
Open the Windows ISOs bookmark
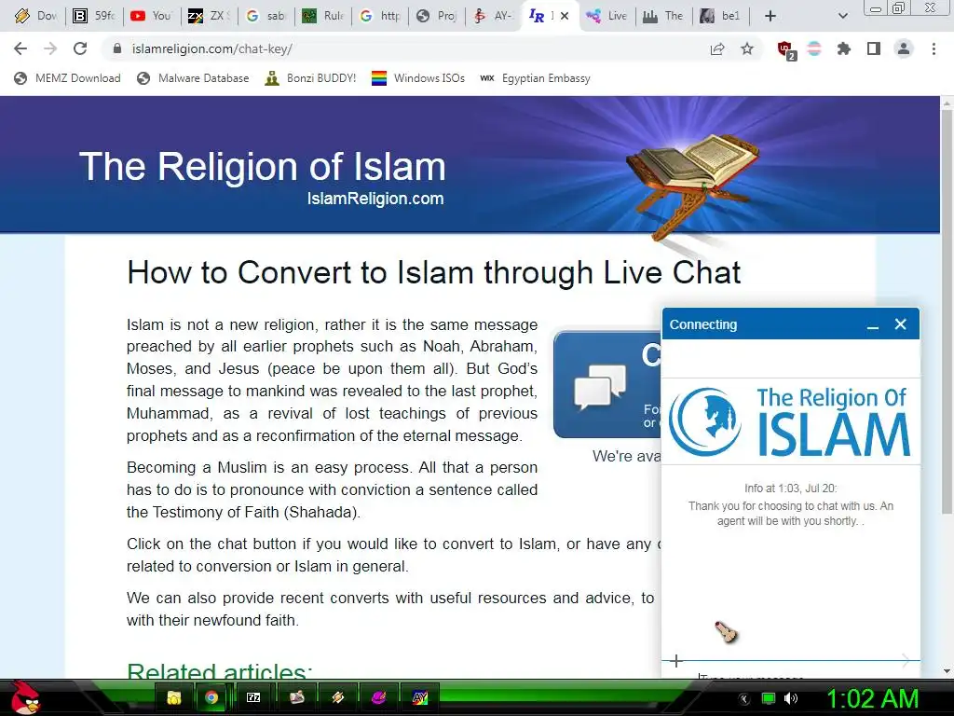pos(418,78)
